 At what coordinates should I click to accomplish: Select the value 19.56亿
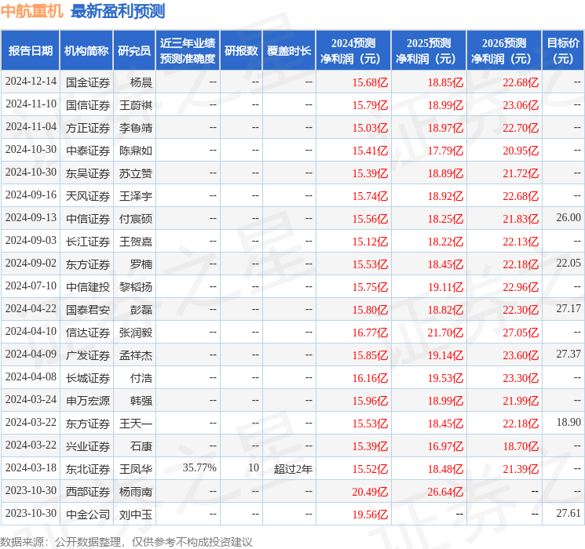370,514
